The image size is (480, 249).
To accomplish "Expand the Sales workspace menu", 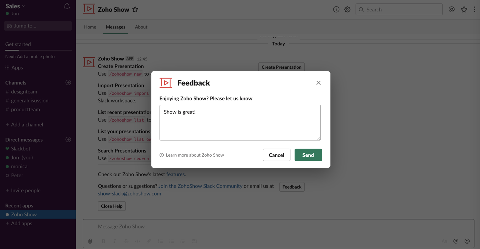I will coord(15,6).
